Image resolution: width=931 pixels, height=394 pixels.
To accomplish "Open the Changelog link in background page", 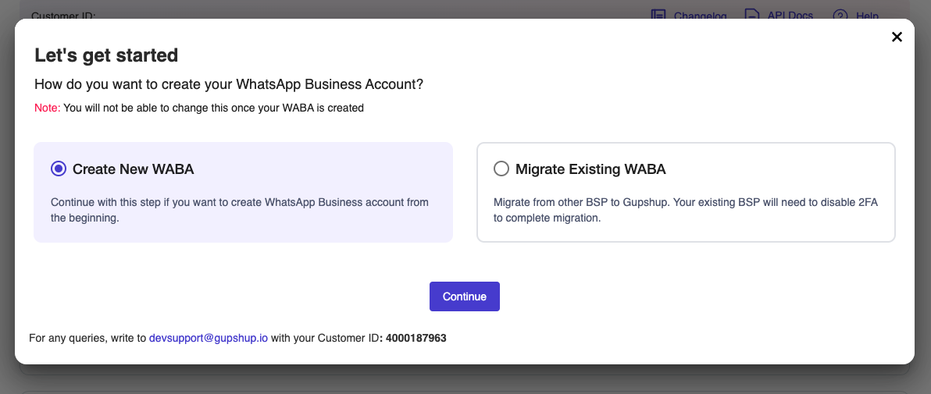I will (x=700, y=16).
